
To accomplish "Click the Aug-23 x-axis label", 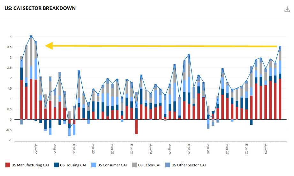I will pos(112,149).
